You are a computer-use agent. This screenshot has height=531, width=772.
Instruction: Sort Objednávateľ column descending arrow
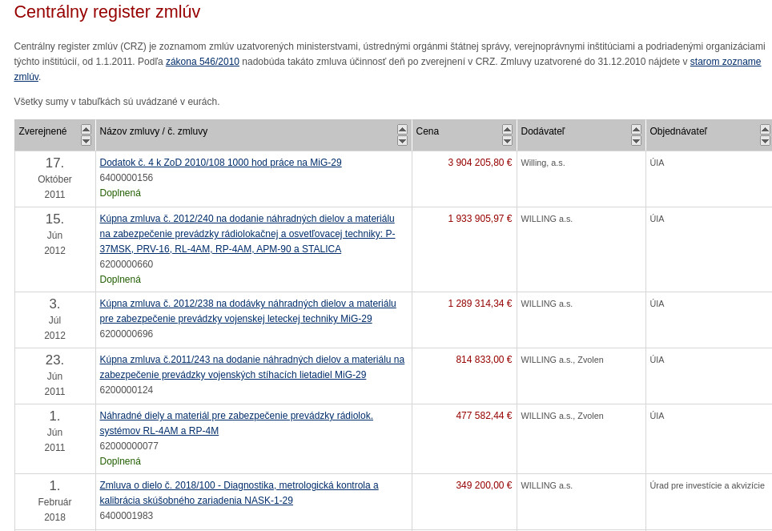point(765,141)
